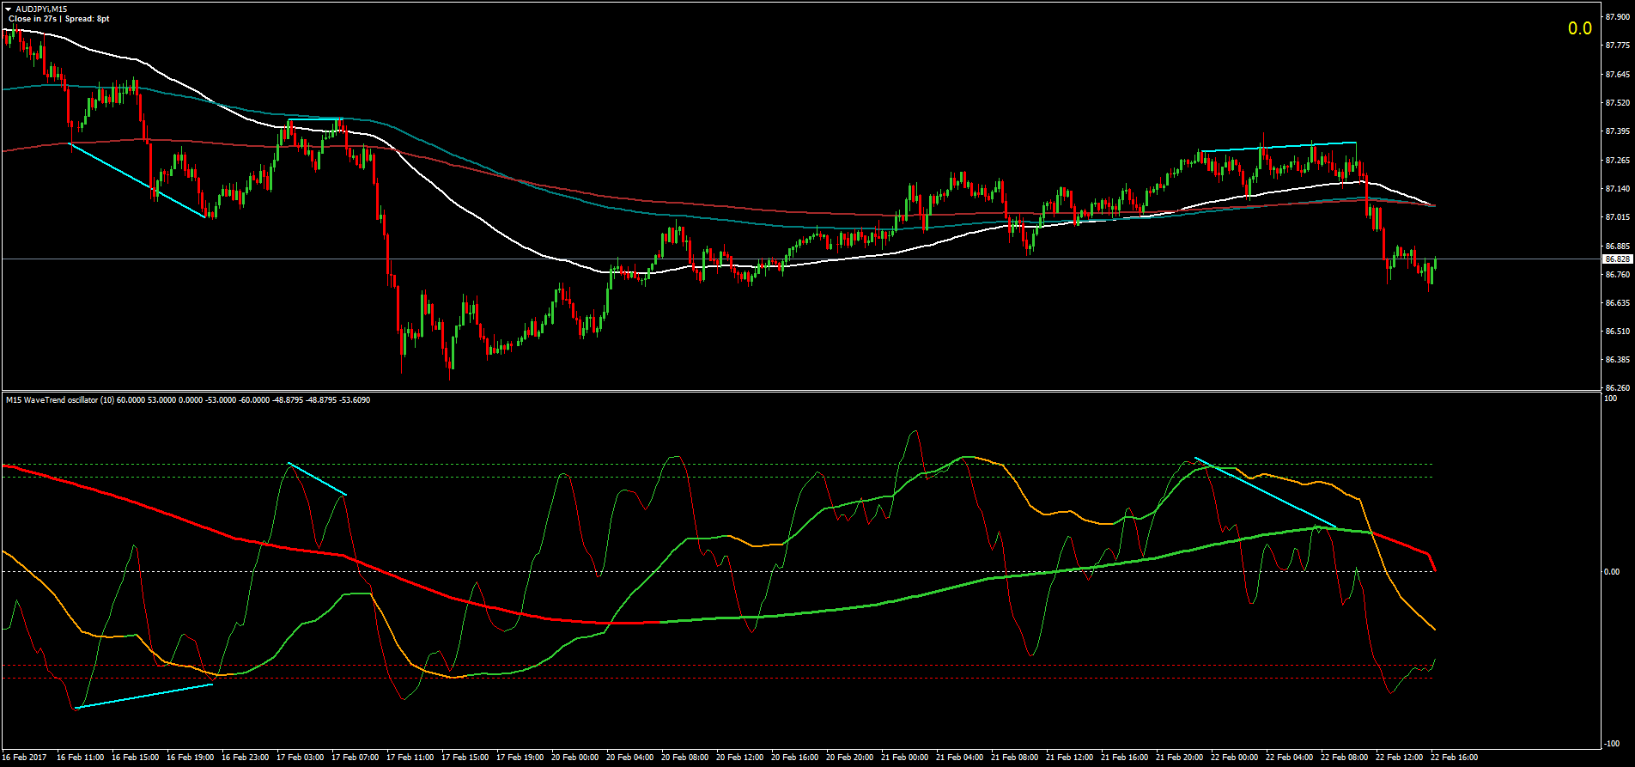Click the '17 Feb 07:00' time label

point(355,758)
